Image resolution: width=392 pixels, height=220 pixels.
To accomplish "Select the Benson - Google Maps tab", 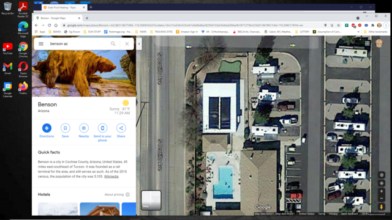I will 58,18.
